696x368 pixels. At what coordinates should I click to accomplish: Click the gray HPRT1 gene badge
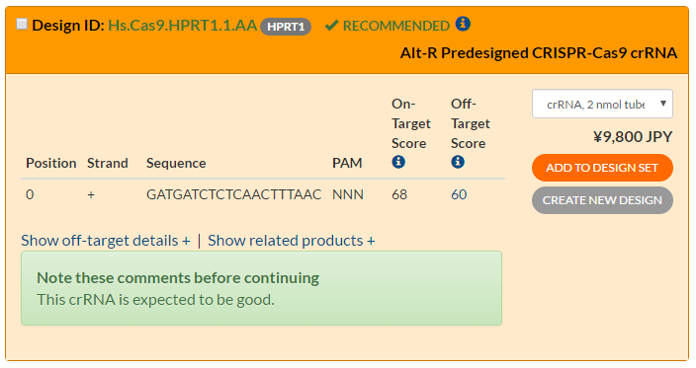(x=286, y=27)
